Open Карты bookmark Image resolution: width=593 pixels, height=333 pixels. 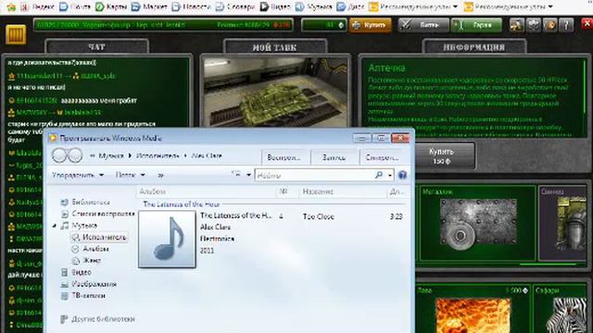(111, 6)
